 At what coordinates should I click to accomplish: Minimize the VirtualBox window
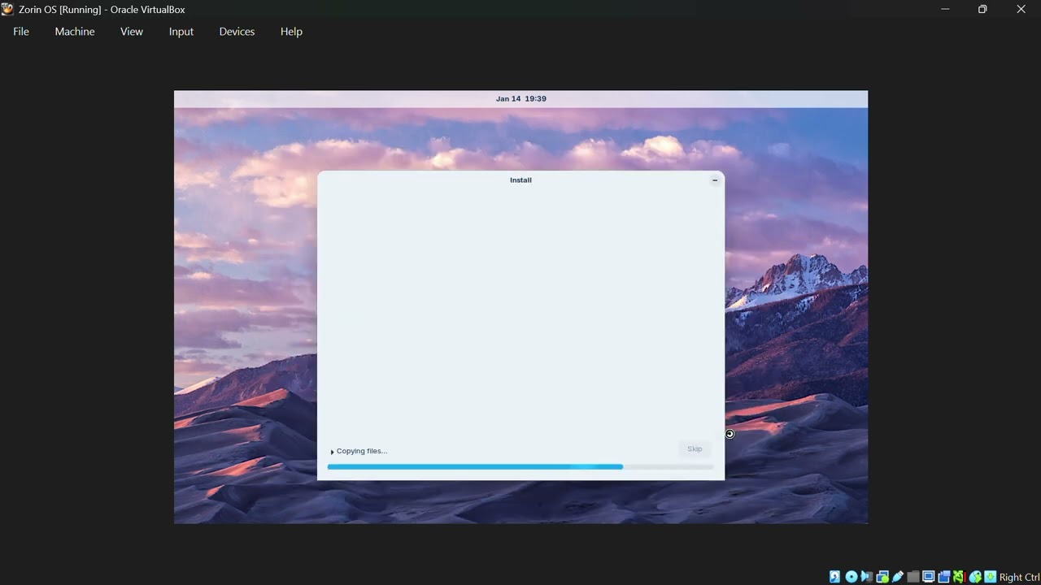[945, 9]
